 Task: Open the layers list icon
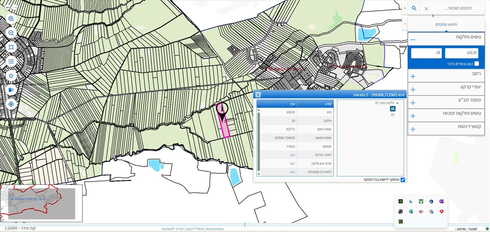(x=11, y=61)
